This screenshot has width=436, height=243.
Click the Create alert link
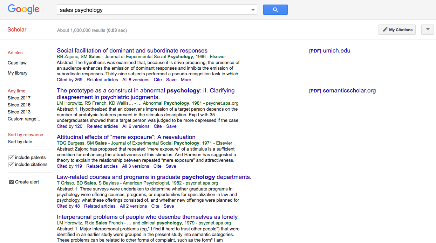27,182
